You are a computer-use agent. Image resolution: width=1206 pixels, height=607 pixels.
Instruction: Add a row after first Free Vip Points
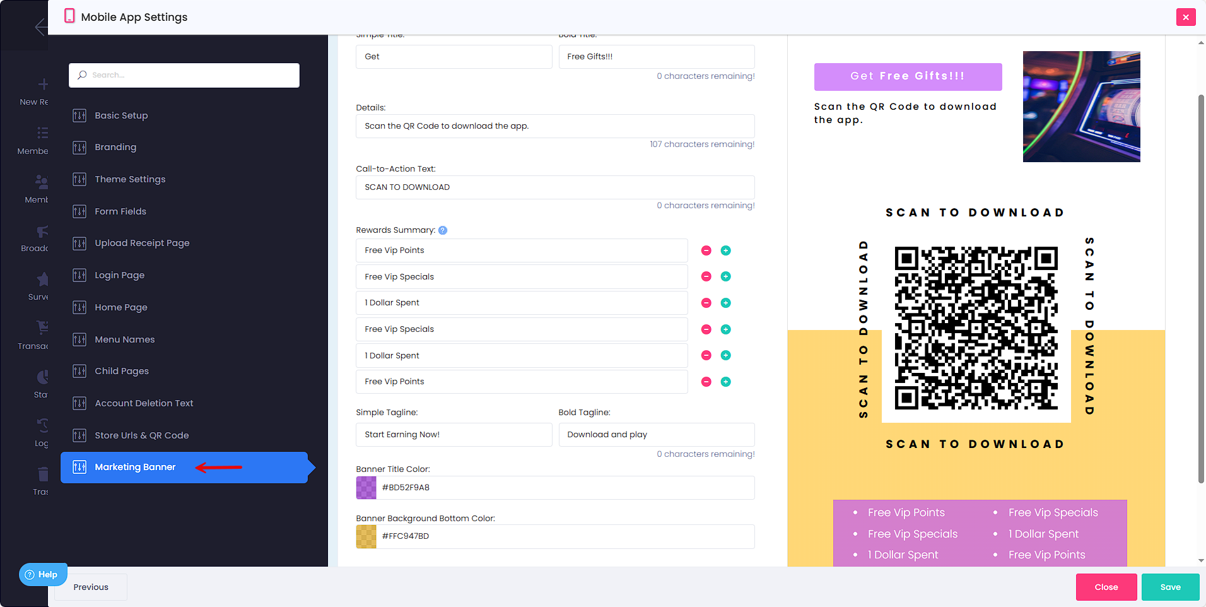(725, 250)
